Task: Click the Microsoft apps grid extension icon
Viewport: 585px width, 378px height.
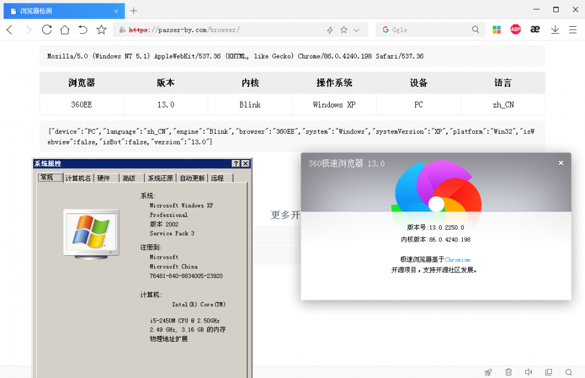Action: pos(497,29)
